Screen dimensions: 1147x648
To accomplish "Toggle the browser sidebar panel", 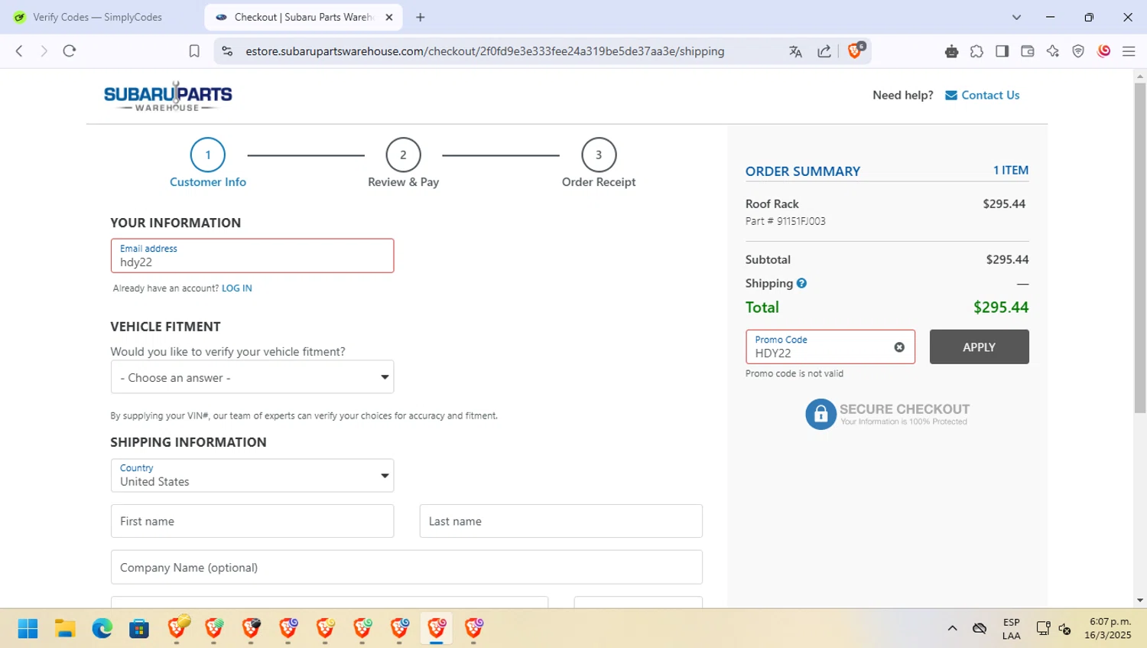I will click(x=1002, y=51).
